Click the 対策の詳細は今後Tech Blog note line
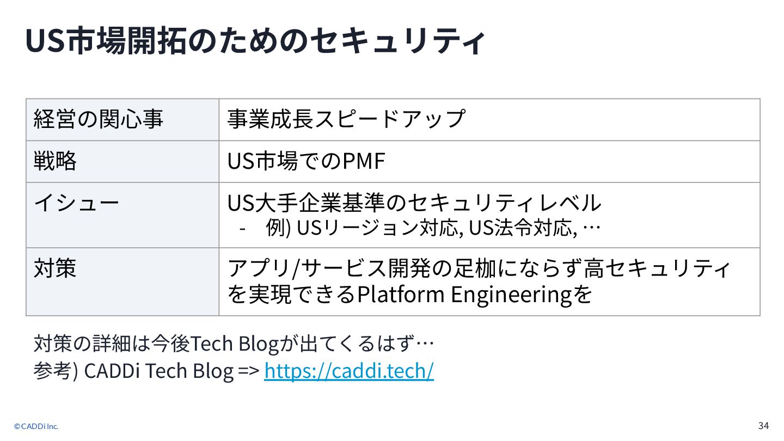This screenshot has height=441, width=784. tap(234, 344)
